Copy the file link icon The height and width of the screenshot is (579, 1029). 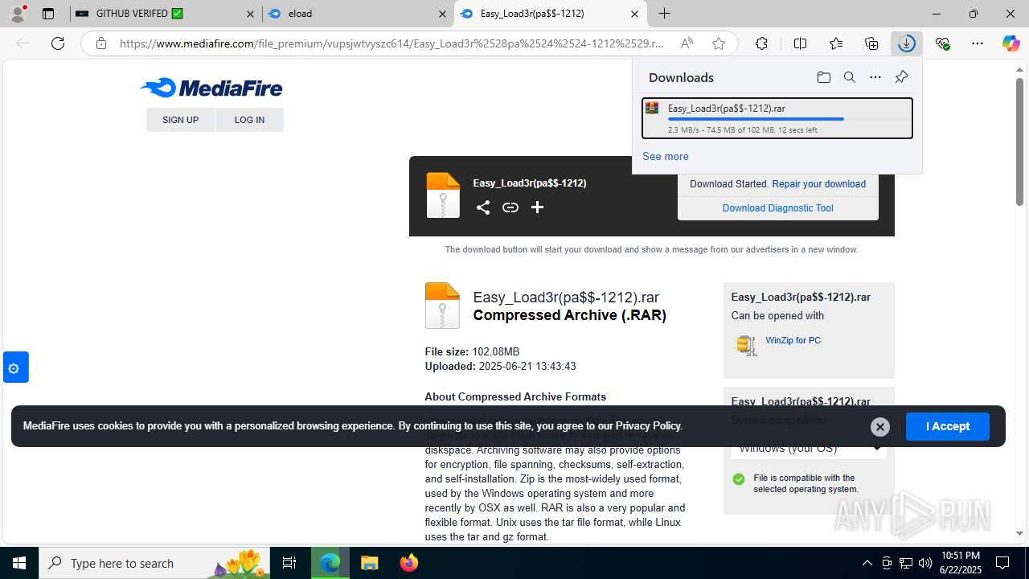coord(510,207)
